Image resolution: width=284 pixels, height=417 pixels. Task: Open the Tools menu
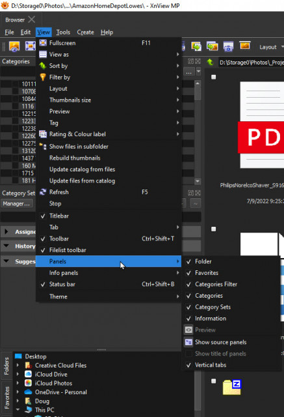pyautogui.click(x=63, y=33)
